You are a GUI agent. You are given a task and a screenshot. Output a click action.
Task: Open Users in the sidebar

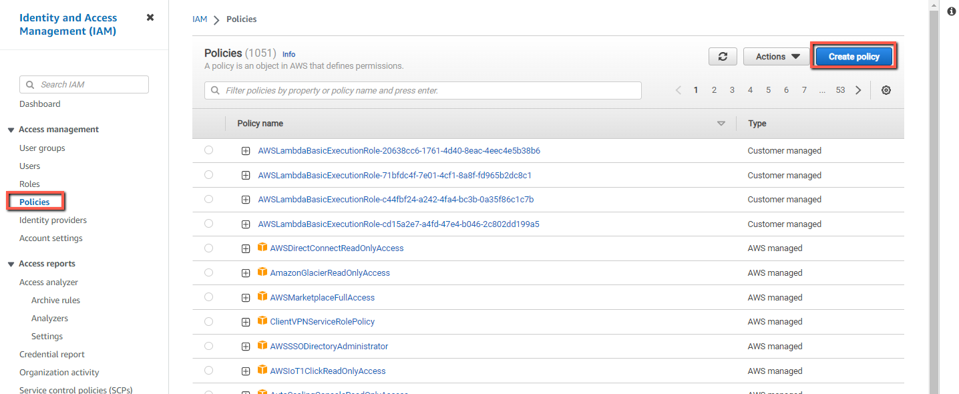[29, 166]
